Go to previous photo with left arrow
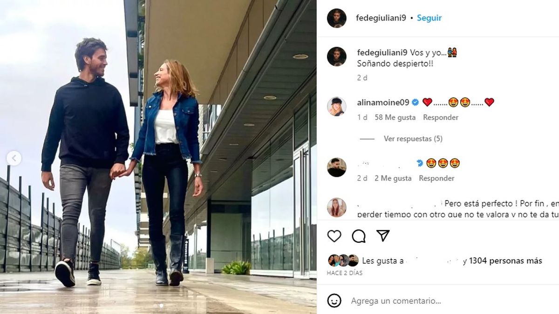The image size is (559, 314). 14,159
